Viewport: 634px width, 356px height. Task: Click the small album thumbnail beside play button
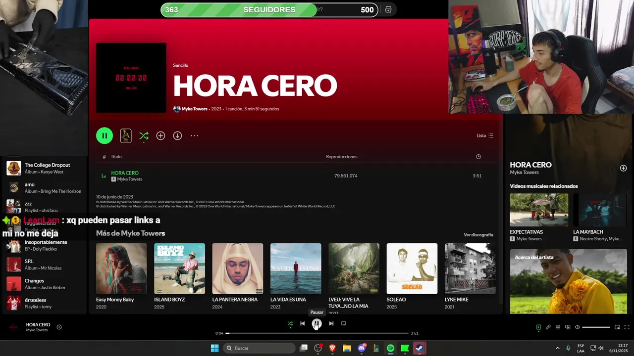[x=126, y=135]
